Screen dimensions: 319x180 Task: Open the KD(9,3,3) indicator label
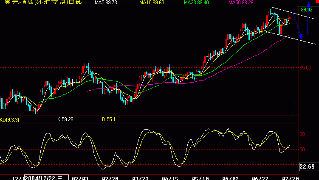(x=10, y=120)
